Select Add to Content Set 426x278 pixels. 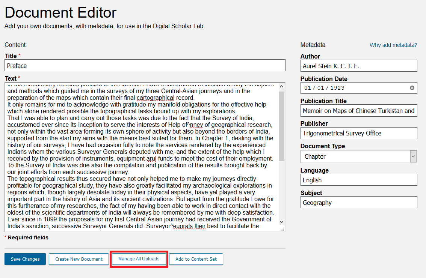(x=196, y=259)
